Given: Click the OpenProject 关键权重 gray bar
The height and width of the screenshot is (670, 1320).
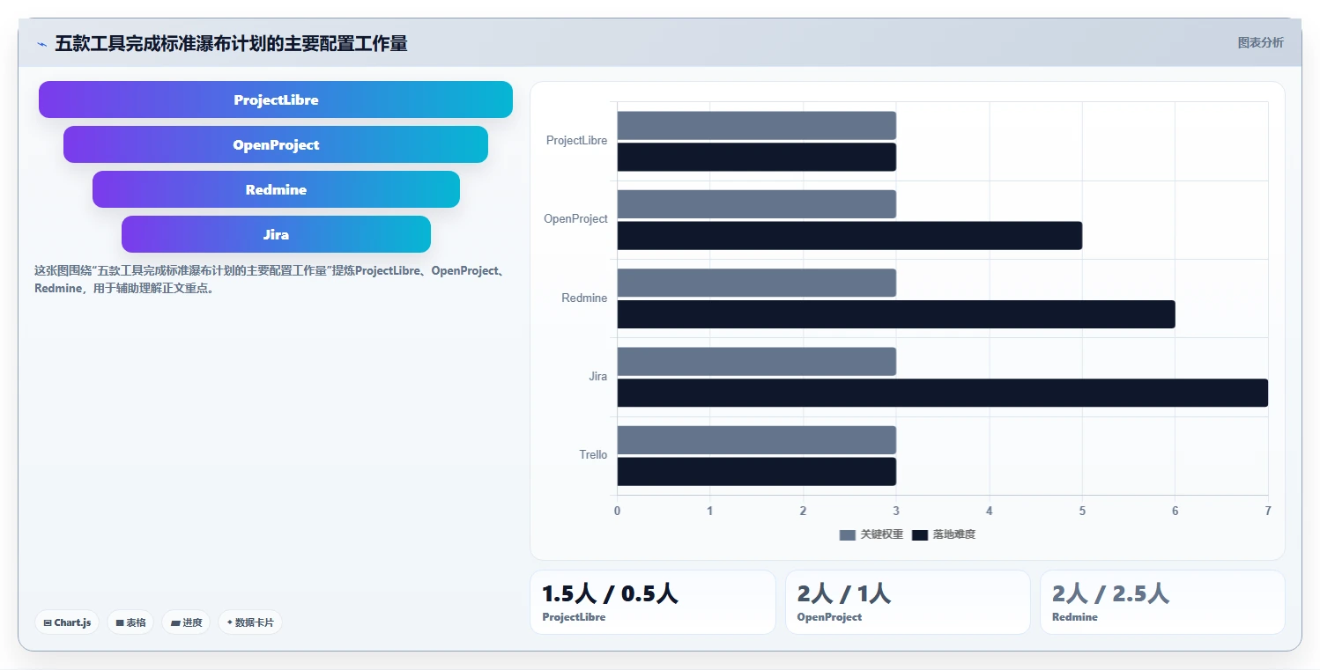Looking at the screenshot, I should tap(756, 203).
